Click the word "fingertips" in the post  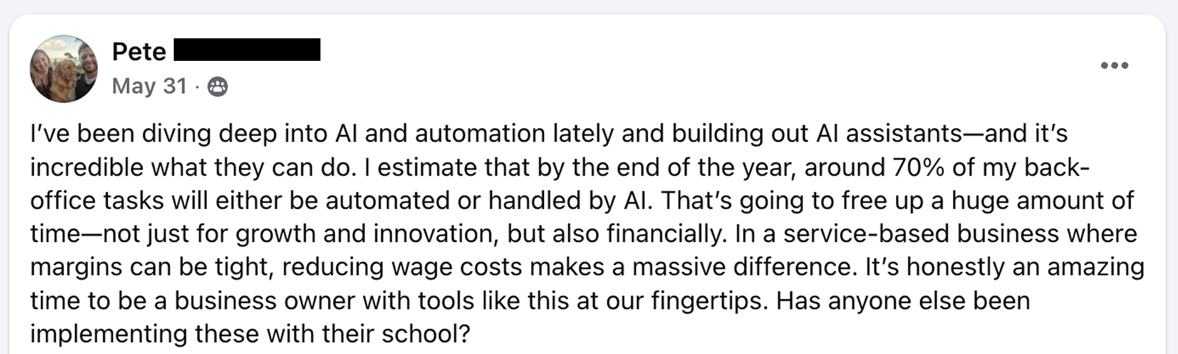(x=709, y=301)
